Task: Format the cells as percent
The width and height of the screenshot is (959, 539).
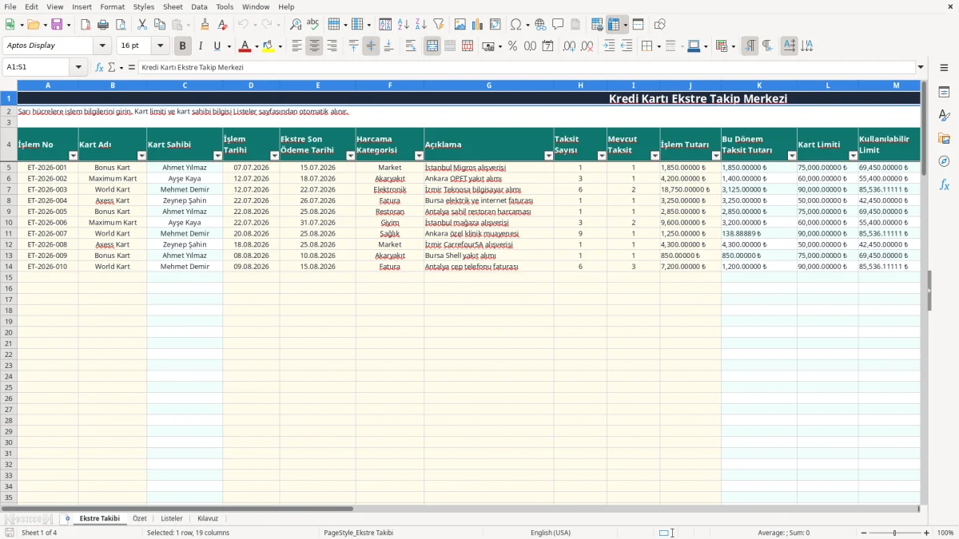Action: (512, 46)
